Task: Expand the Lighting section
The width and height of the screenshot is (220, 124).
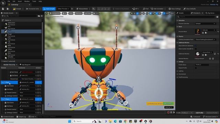Action: click(177, 71)
